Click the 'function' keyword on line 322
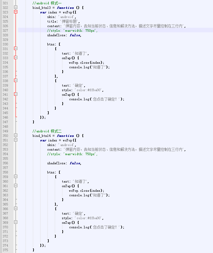Screen dimensions: 213x253 click(65, 8)
